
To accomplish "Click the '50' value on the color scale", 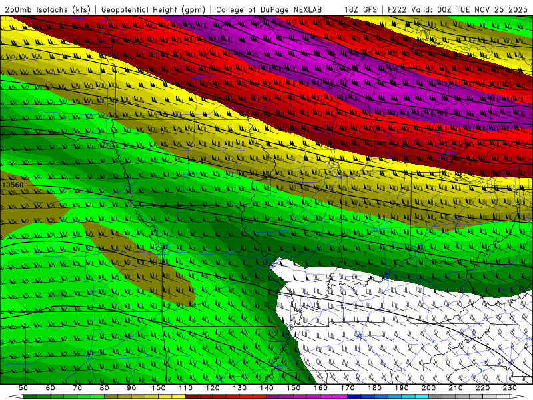I will click(x=23, y=388).
